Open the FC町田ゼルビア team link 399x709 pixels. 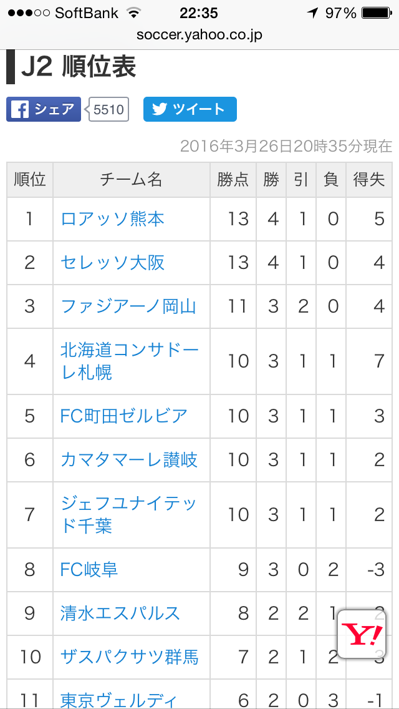[x=124, y=416]
